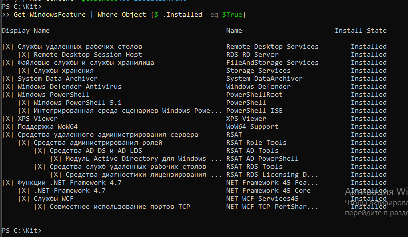408x237 pixels.
Task: Click Интегрированная среда сценариев display name
Action: (x=127, y=111)
